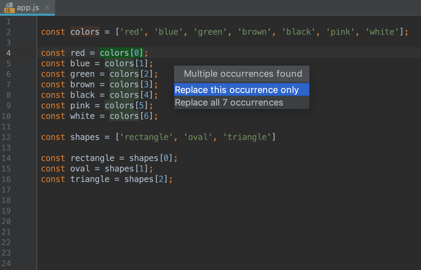
Task: Click the JS file icon on app.js tab
Action: click(x=9, y=8)
